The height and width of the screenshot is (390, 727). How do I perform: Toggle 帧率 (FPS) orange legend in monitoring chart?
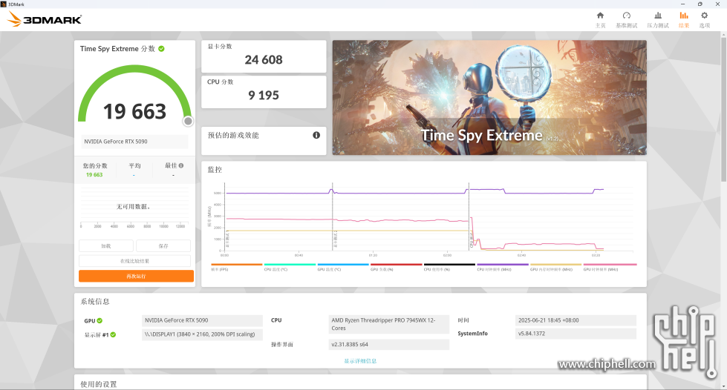coord(237,267)
